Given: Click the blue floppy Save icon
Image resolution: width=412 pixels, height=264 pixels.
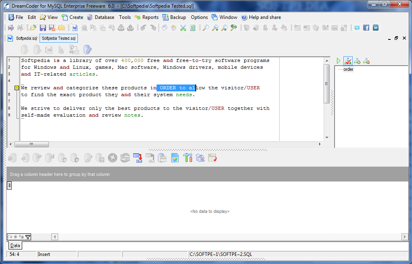Looking at the screenshot, I should coord(43,27).
